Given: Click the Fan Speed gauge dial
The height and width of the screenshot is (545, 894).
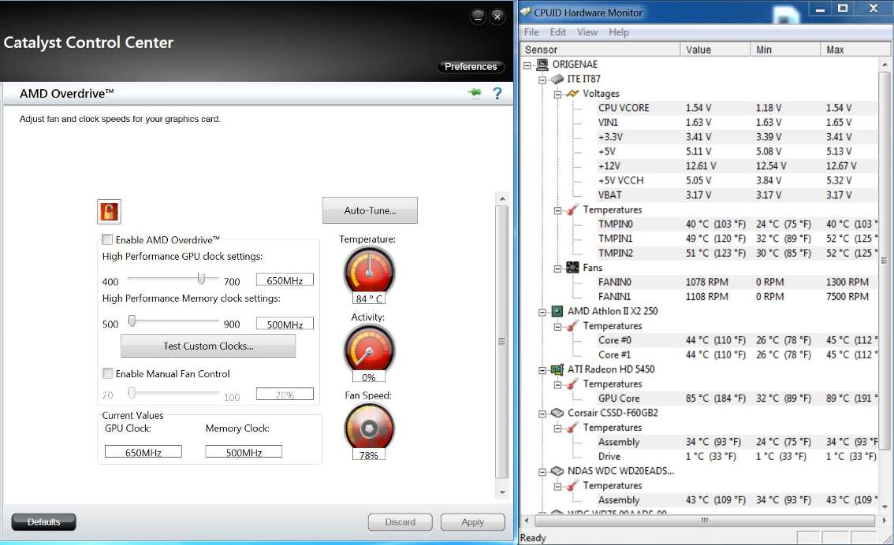Looking at the screenshot, I should pyautogui.click(x=369, y=427).
